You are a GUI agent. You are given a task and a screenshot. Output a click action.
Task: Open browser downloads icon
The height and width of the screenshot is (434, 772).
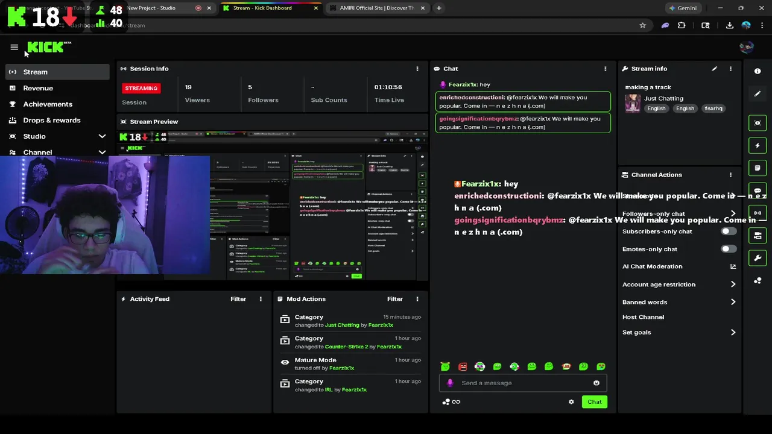pos(729,25)
